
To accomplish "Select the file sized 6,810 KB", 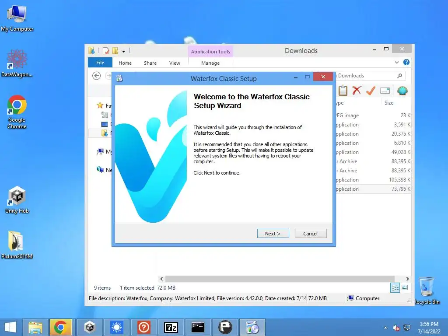I will click(x=374, y=143).
